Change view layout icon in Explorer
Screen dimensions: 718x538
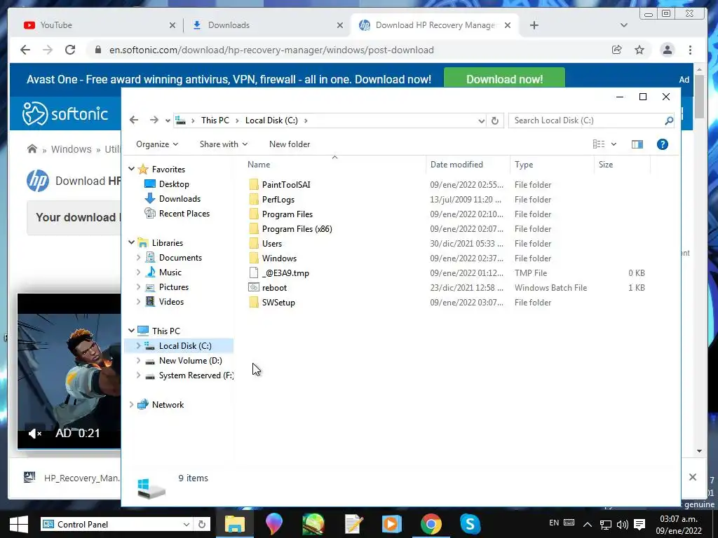599,144
